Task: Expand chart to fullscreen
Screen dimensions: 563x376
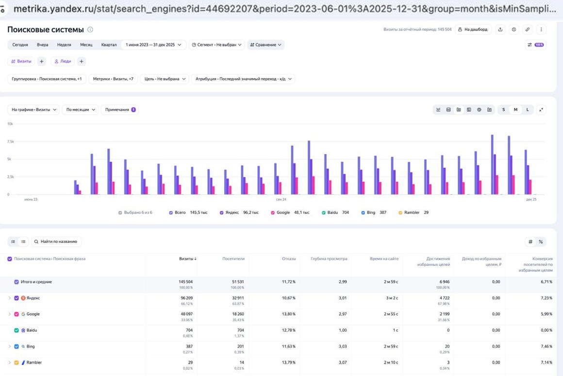Action: click(541, 110)
